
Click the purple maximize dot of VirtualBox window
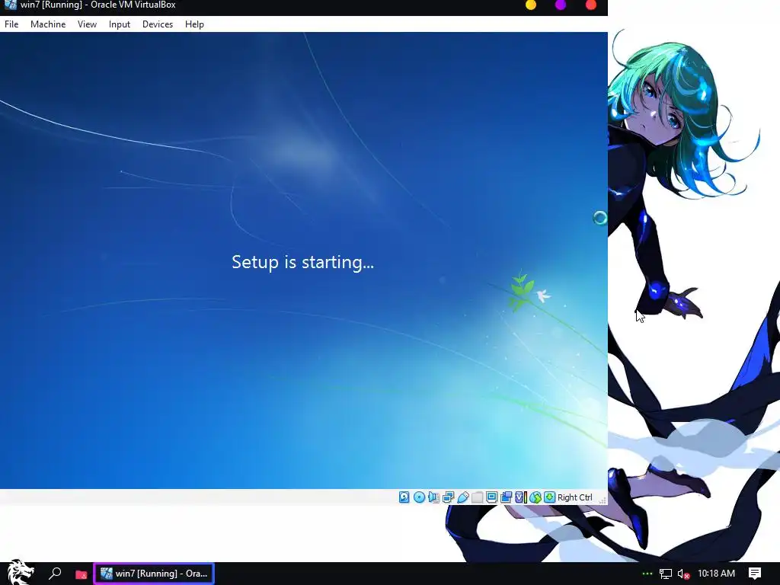pos(561,5)
